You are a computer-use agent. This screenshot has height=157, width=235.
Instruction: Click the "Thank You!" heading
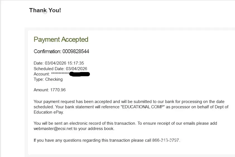point(45,11)
